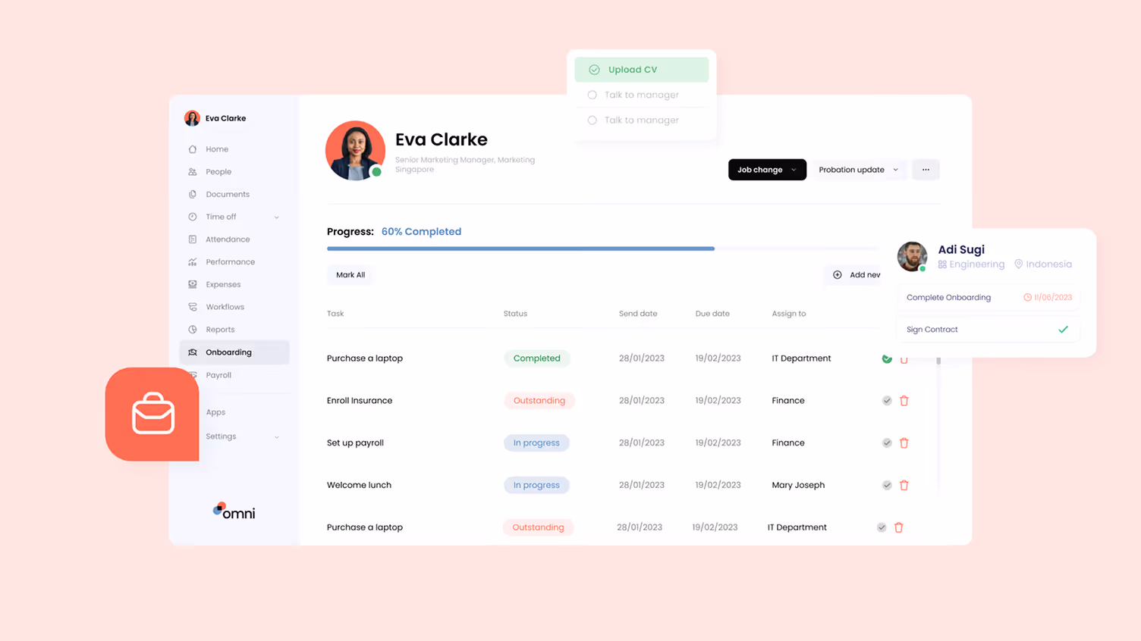Open the Onboarding menu item
1141x641 pixels.
pyautogui.click(x=228, y=352)
